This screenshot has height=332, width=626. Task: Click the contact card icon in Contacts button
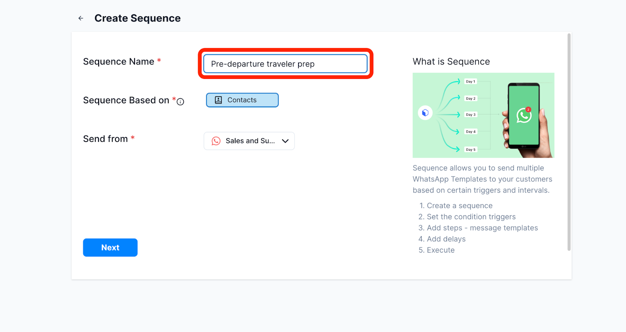(x=218, y=100)
